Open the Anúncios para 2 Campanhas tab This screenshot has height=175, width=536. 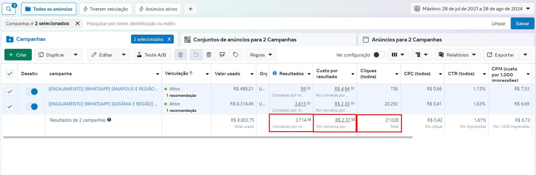click(x=406, y=39)
